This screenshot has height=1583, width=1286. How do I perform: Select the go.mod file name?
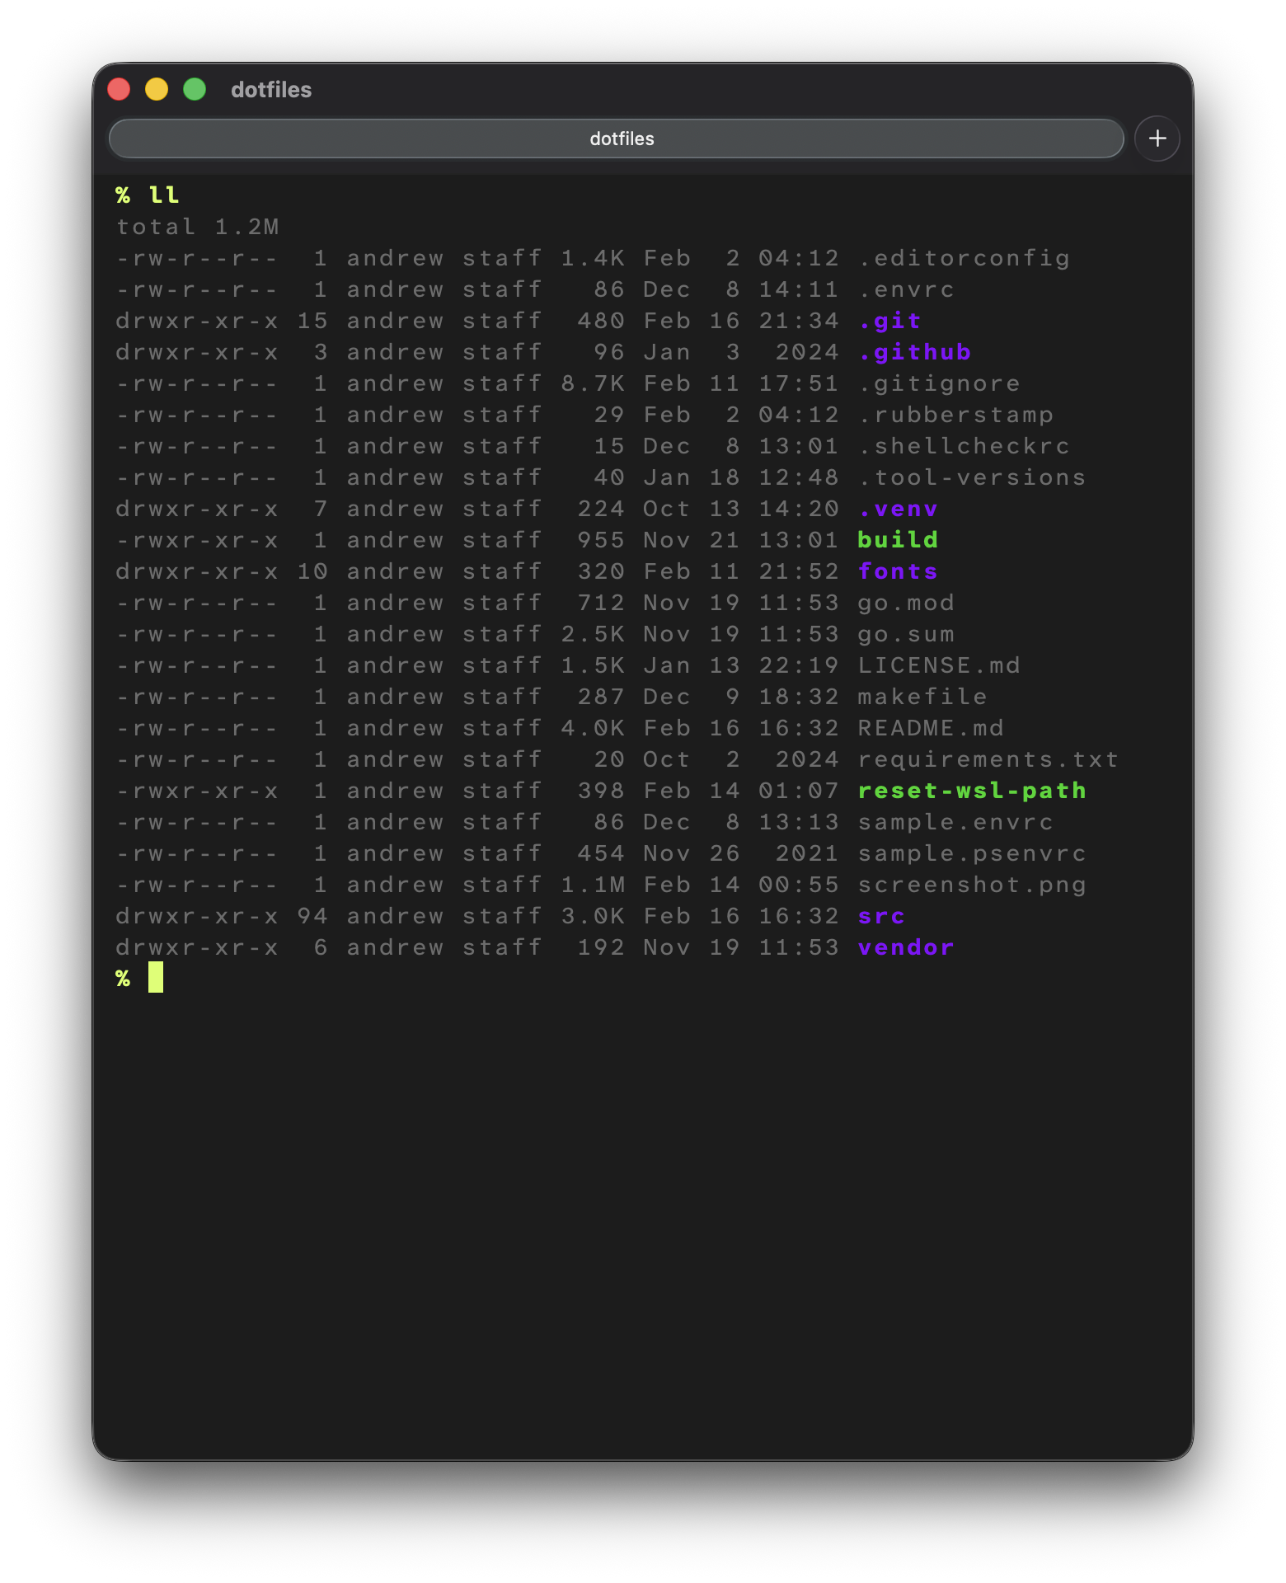click(906, 603)
